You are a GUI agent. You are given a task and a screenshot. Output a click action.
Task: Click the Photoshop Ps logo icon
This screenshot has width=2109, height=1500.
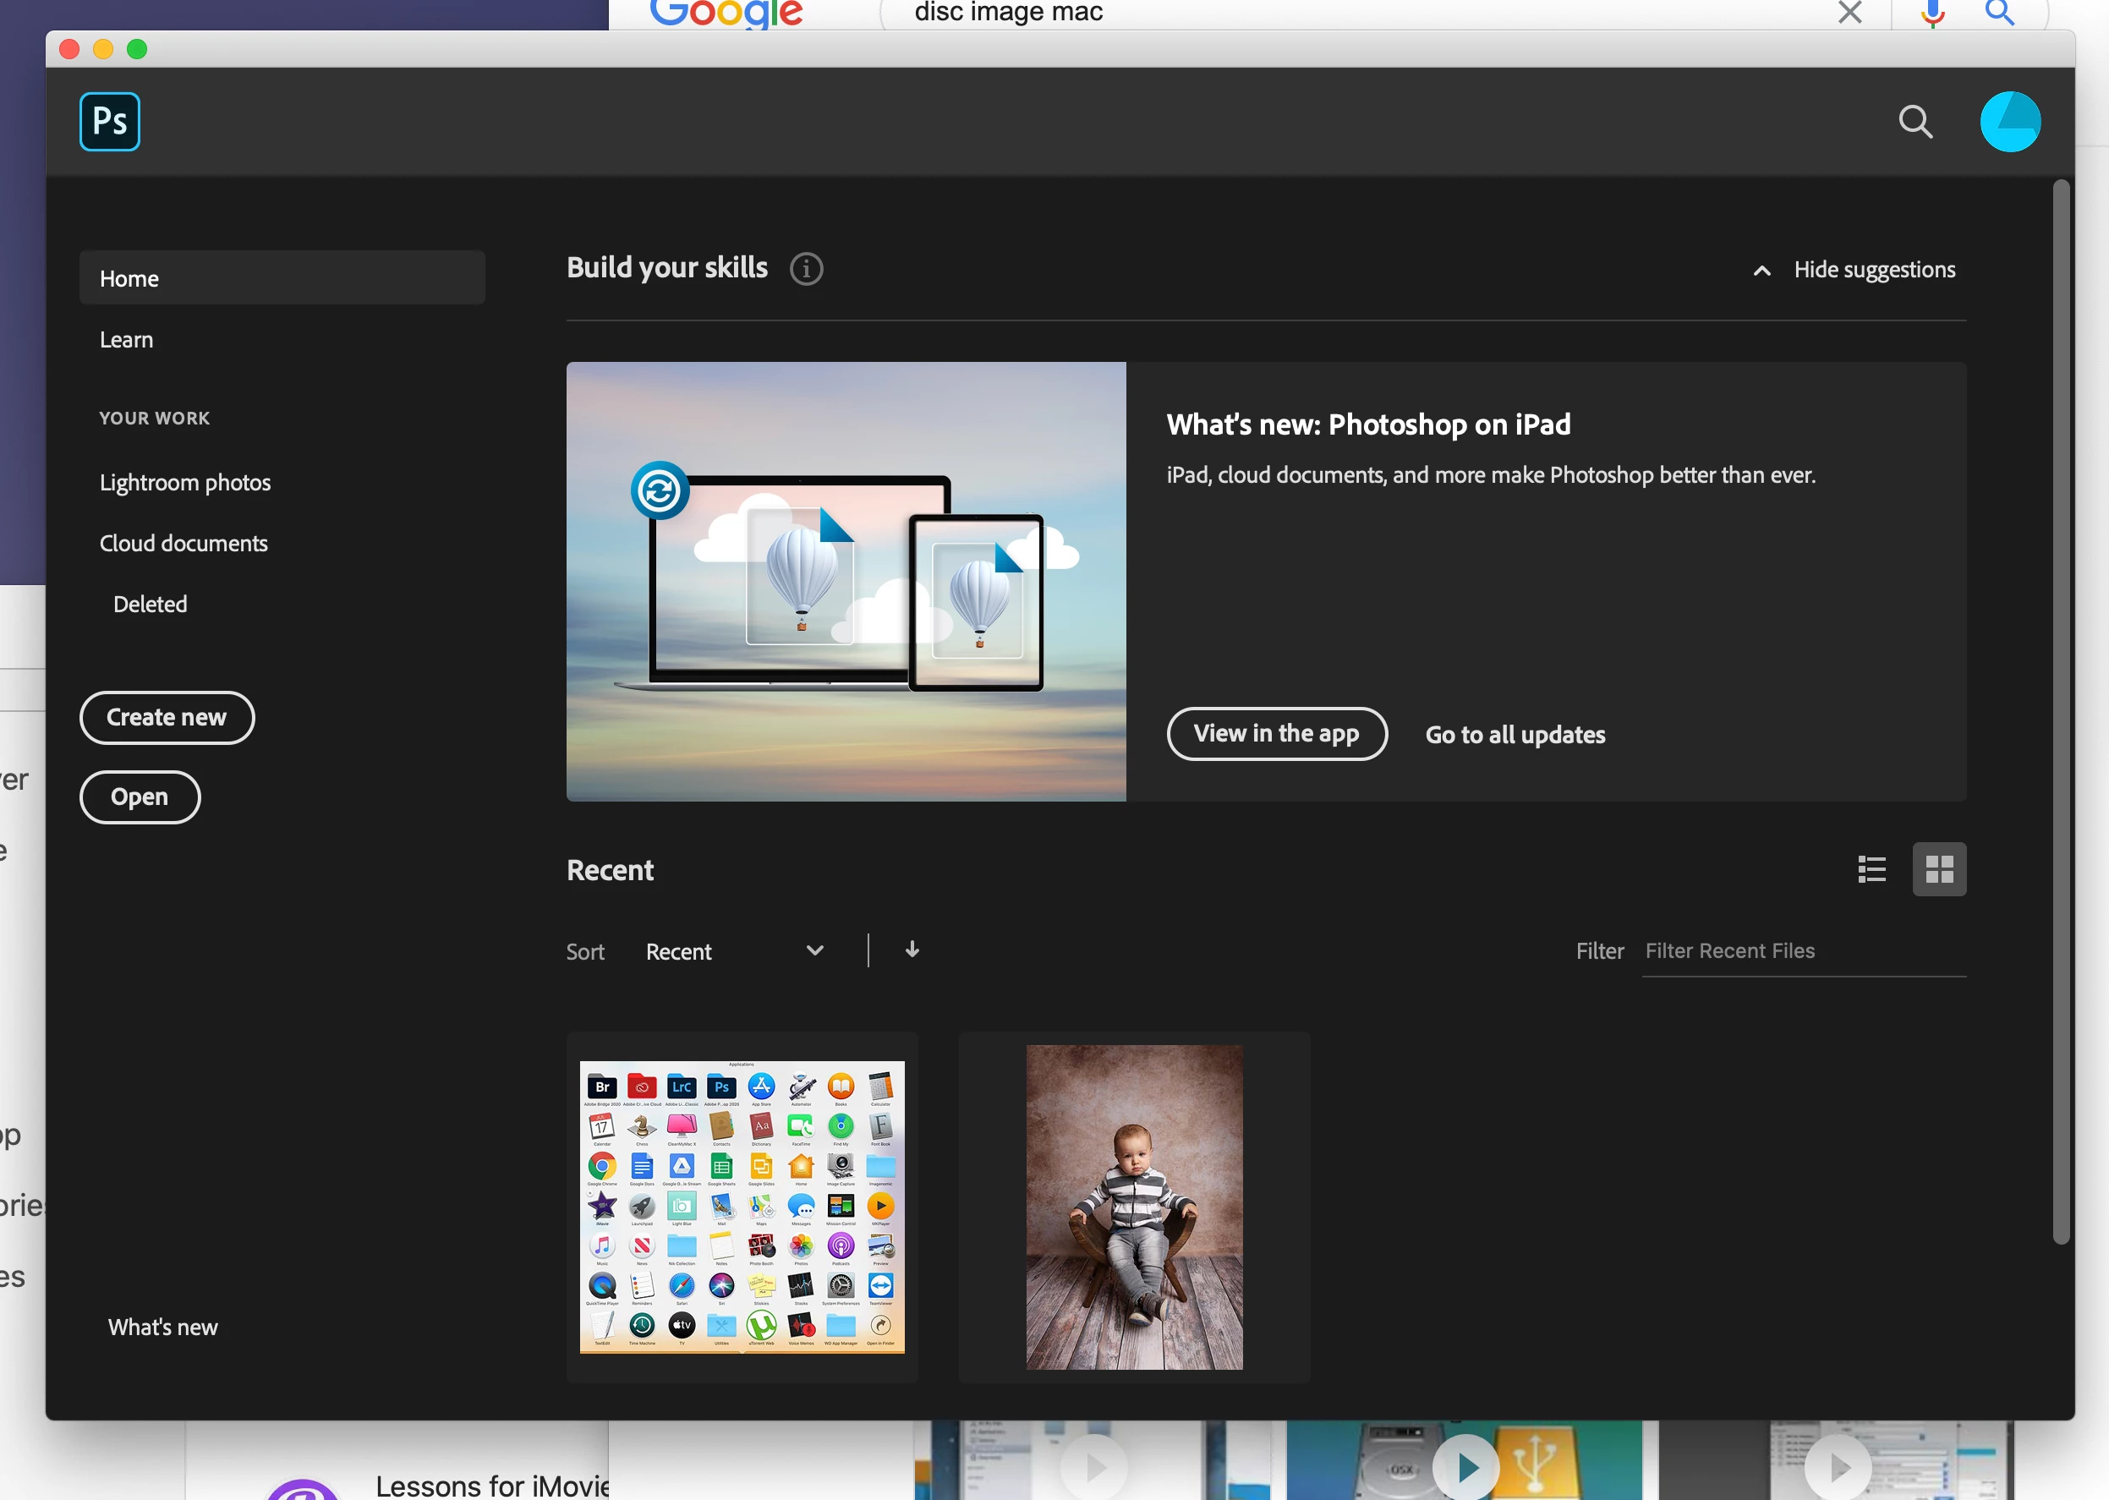coord(109,121)
